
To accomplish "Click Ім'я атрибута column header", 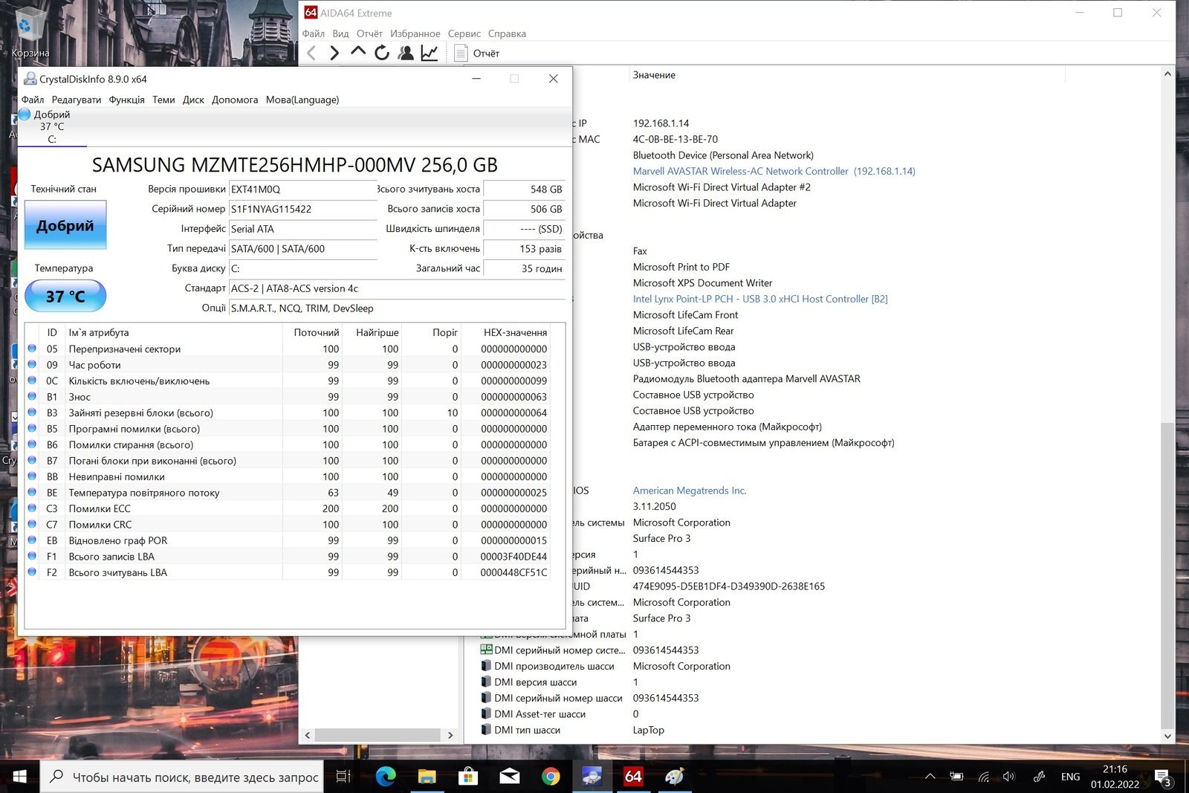I will pos(172,332).
